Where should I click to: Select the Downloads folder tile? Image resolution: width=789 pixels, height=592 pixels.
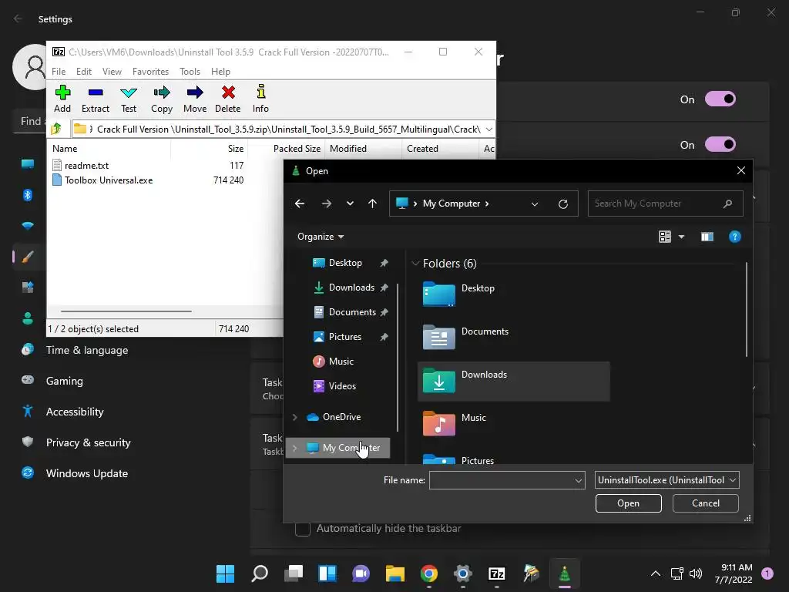coord(514,381)
